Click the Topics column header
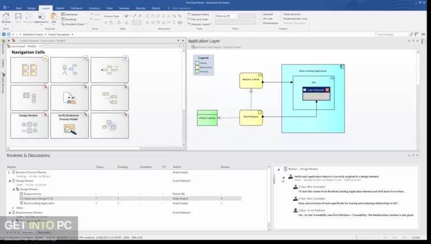Image resolution: width=431 pixels, height=244 pixels. (99, 167)
